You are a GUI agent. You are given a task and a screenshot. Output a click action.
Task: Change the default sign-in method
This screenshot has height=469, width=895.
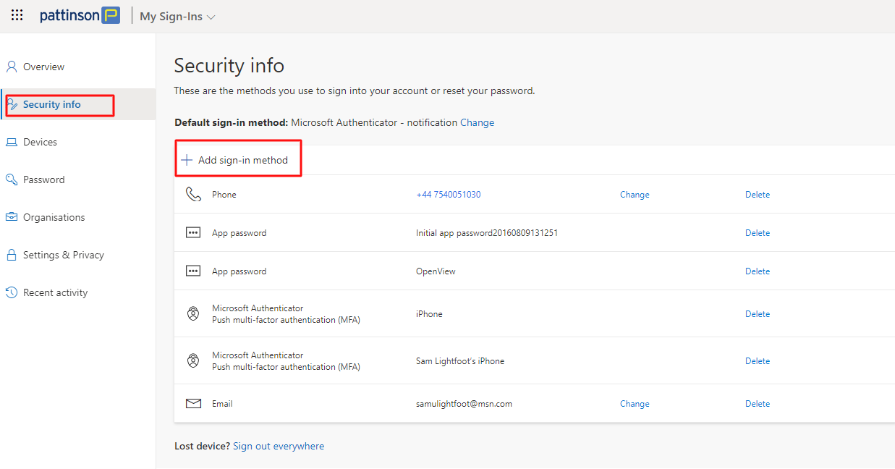477,122
